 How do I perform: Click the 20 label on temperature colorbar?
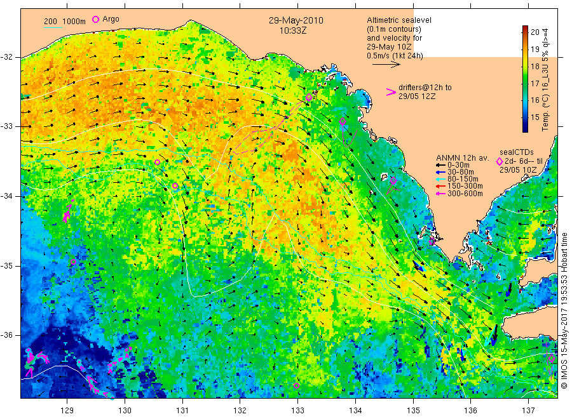pos(535,32)
